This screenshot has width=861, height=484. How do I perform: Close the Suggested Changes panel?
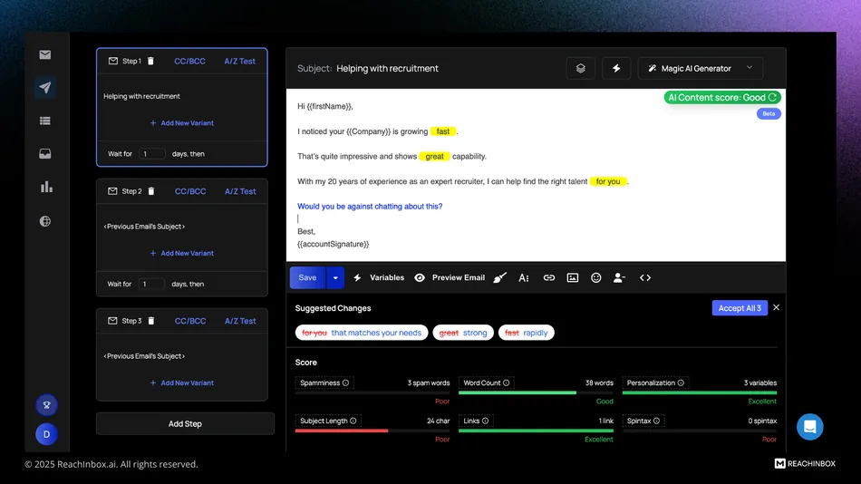coord(777,307)
